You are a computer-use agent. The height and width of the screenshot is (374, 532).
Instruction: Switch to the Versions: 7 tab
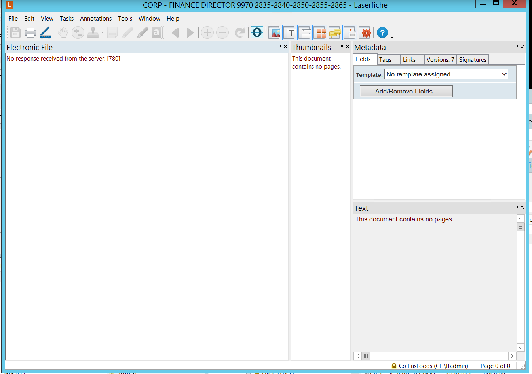point(440,60)
